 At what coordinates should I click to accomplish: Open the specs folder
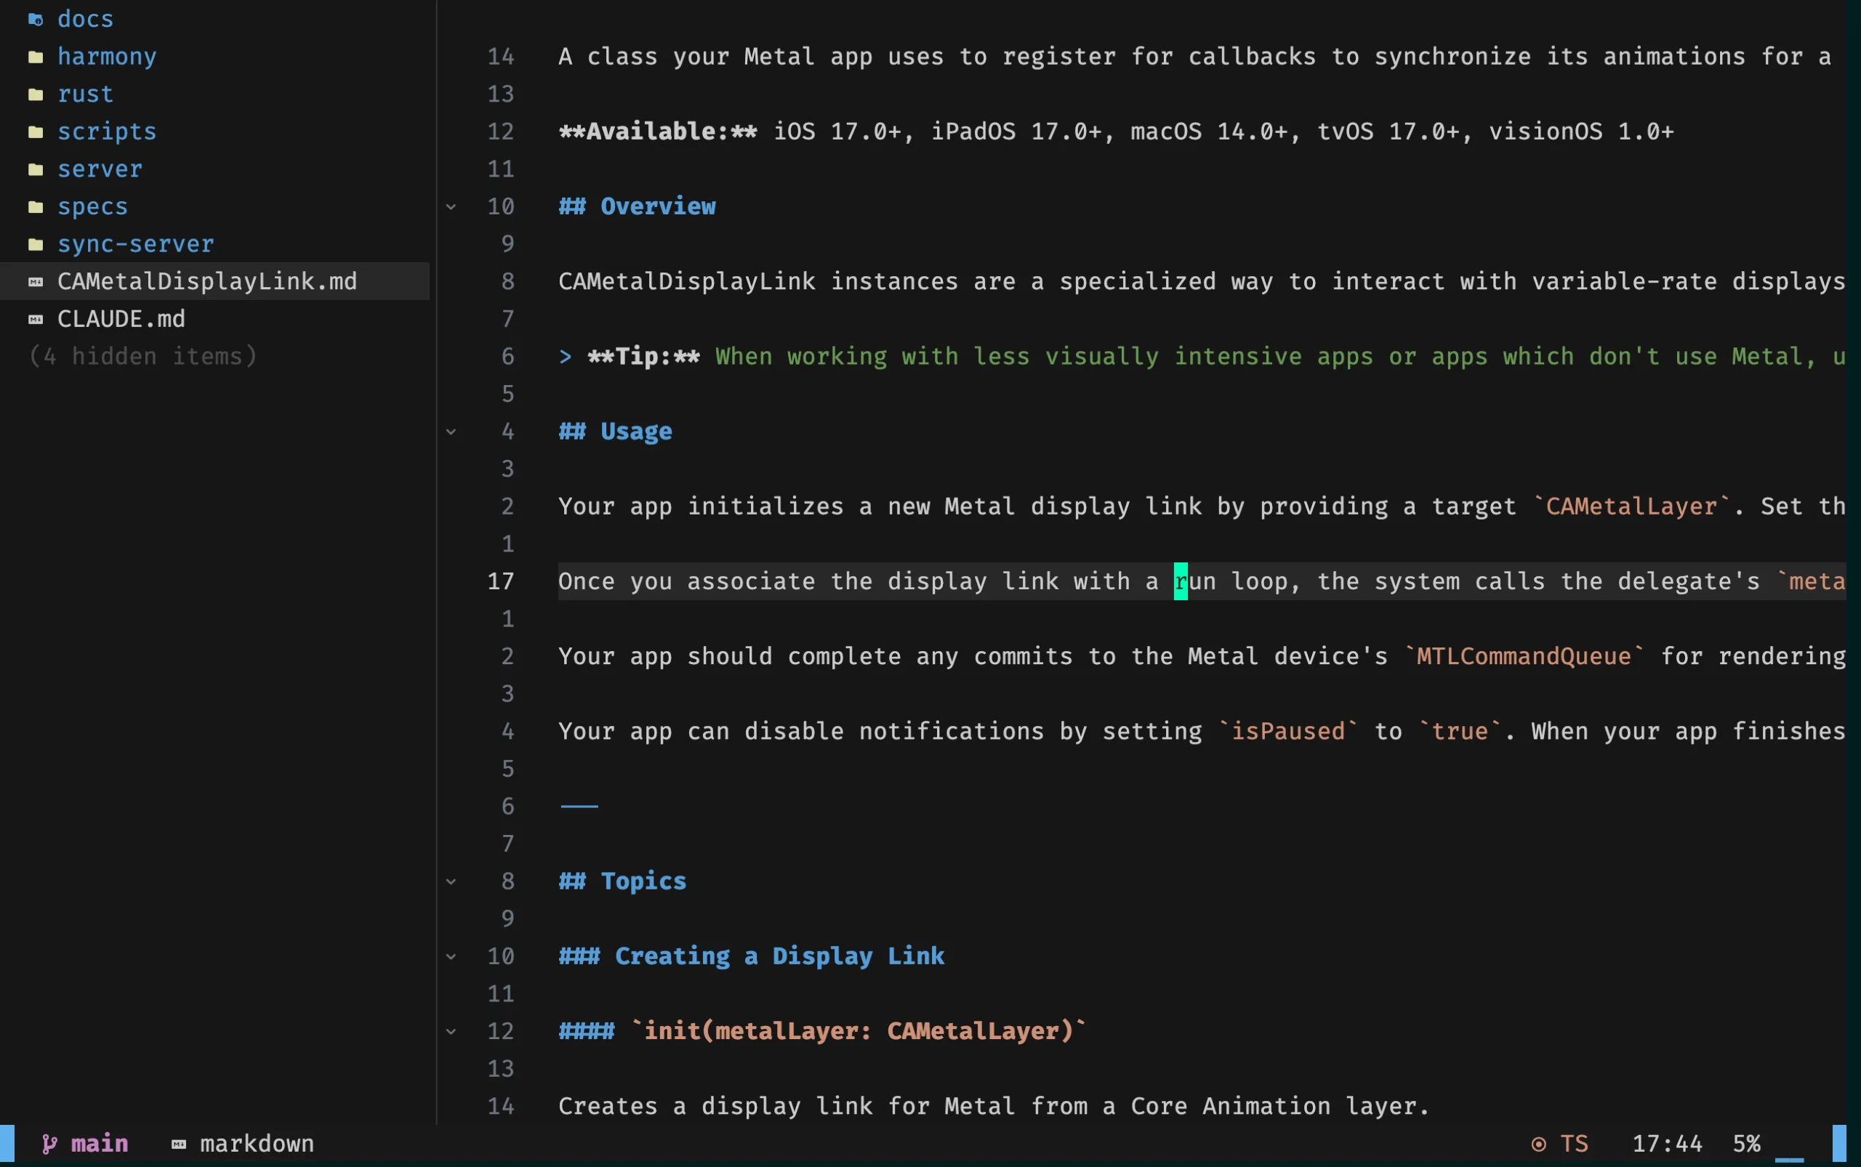point(92,207)
